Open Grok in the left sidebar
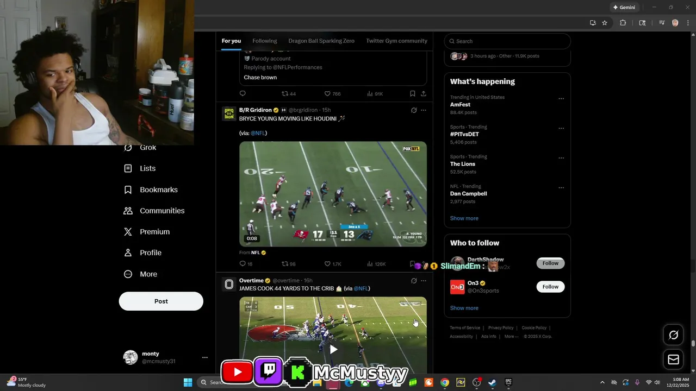The image size is (696, 391). pyautogui.click(x=140, y=147)
